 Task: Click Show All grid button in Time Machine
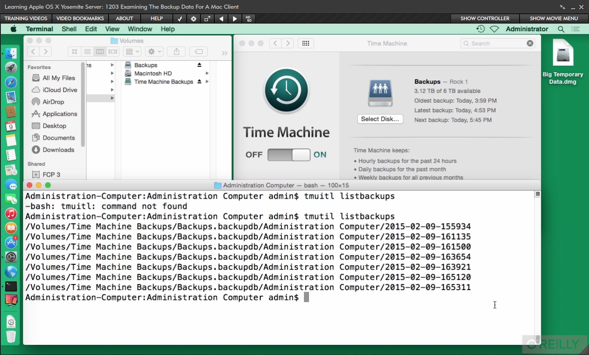(x=306, y=43)
